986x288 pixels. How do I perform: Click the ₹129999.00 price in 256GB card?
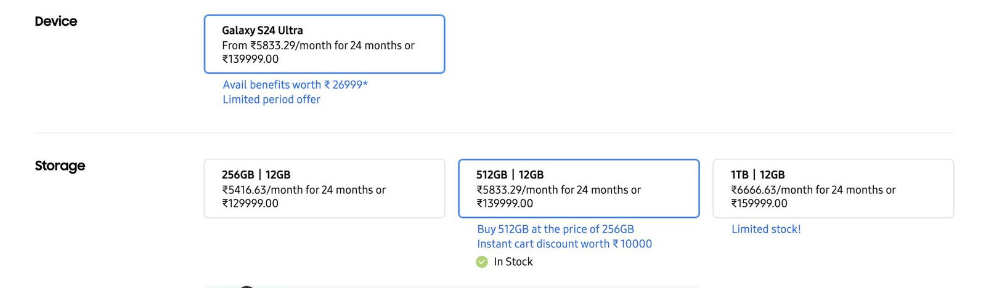(x=250, y=203)
